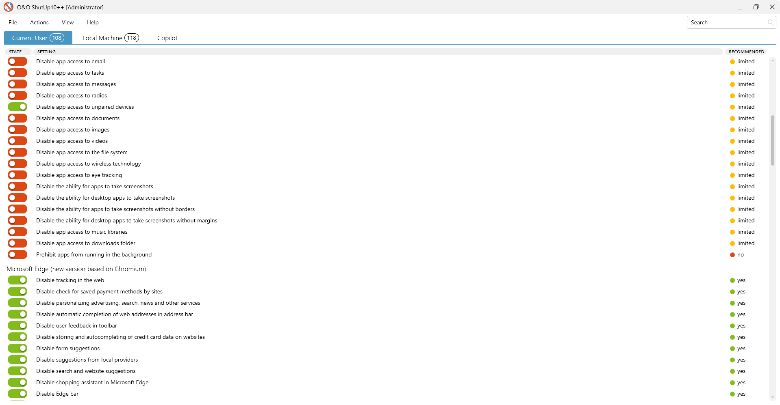This screenshot has width=780, height=405.
Task: Toggle 'Disable app access to the file system'
Action: click(x=17, y=152)
